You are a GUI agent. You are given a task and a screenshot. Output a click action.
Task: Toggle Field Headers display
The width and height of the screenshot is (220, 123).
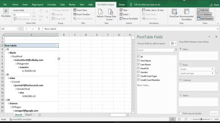[205, 18]
